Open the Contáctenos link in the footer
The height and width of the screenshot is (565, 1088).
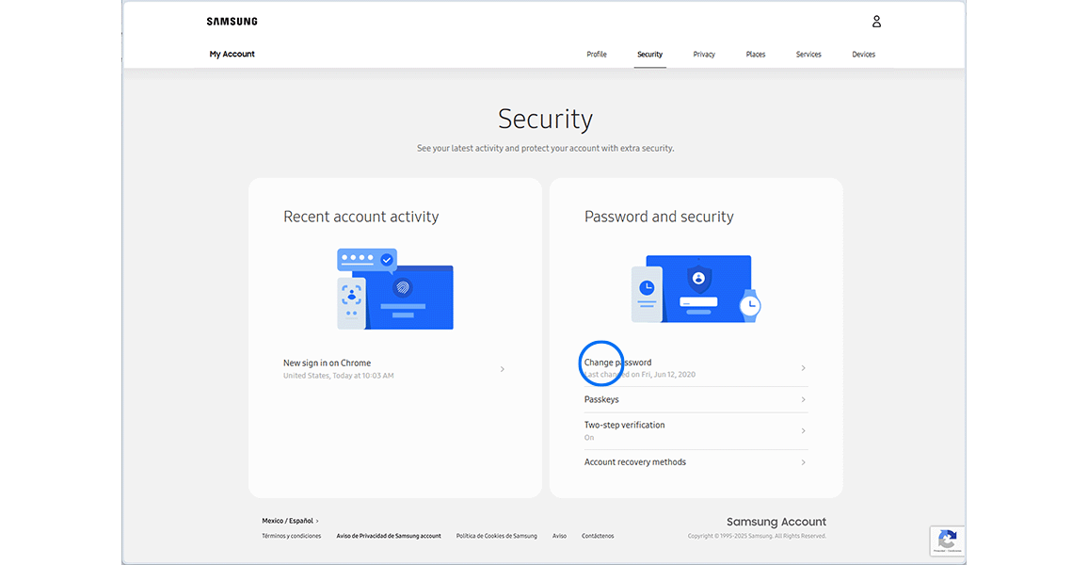coord(597,535)
